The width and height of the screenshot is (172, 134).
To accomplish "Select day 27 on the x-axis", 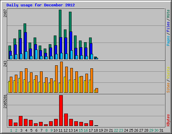I will (141, 130).
